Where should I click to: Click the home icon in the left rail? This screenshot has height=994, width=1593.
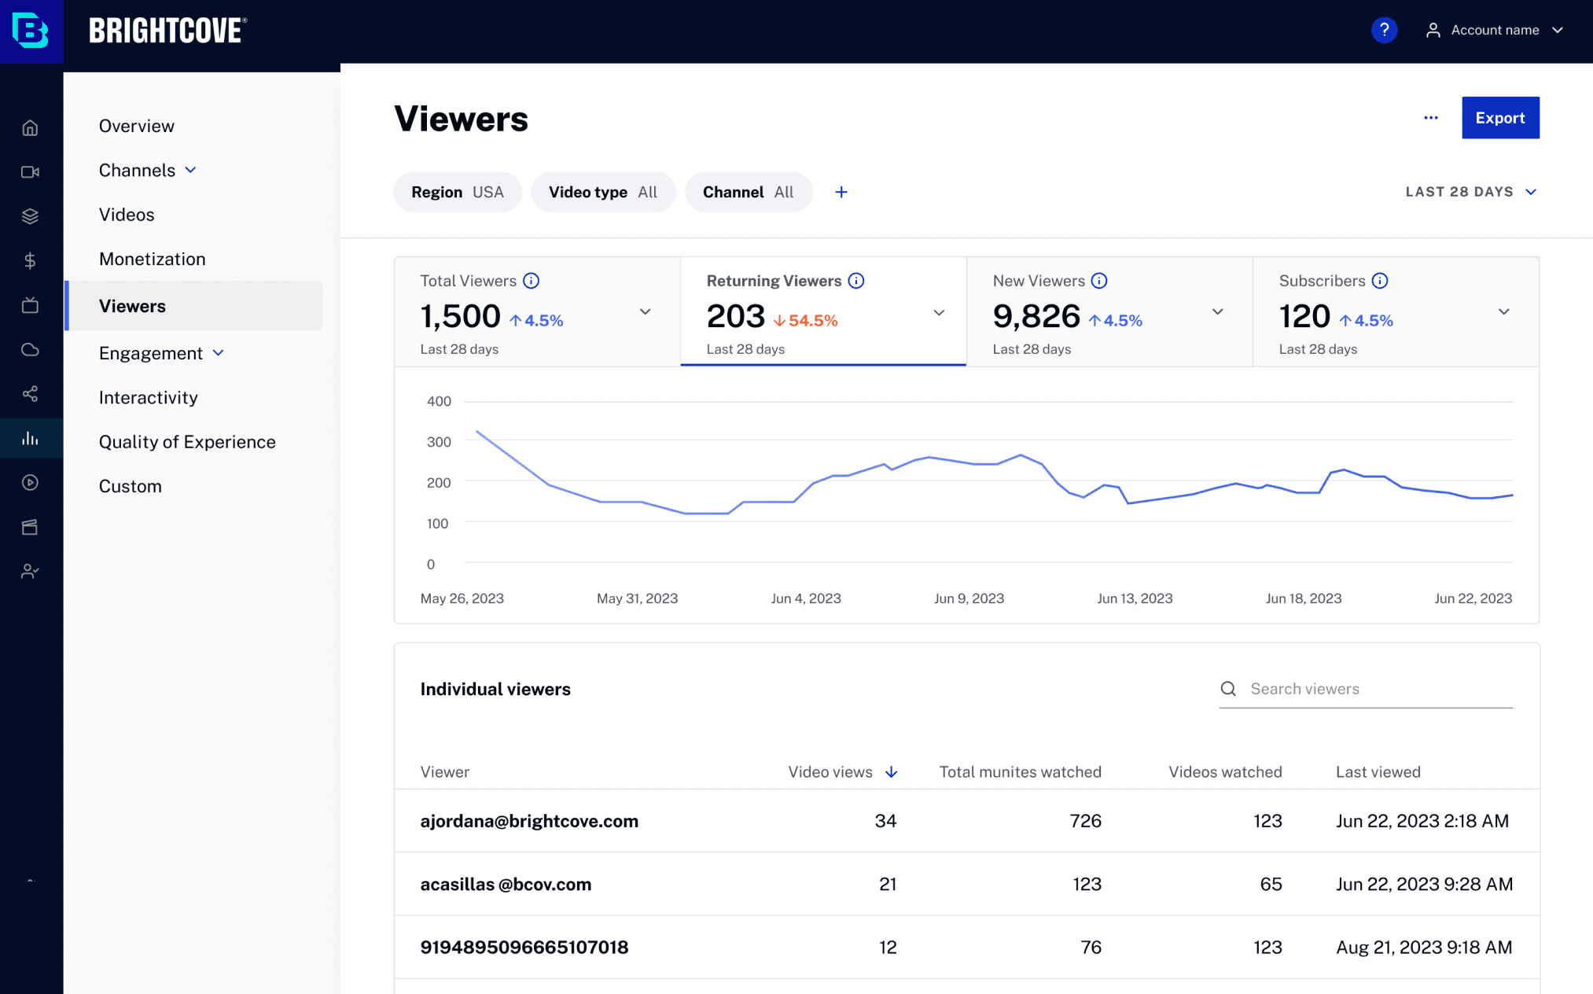(x=30, y=127)
